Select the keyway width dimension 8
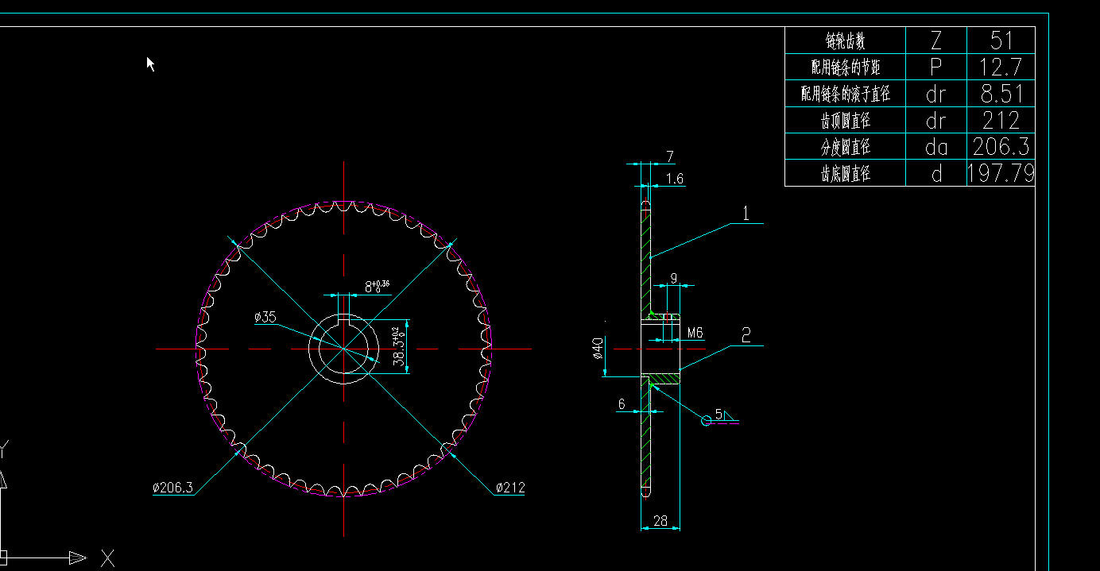The image size is (1100, 571). point(377,286)
